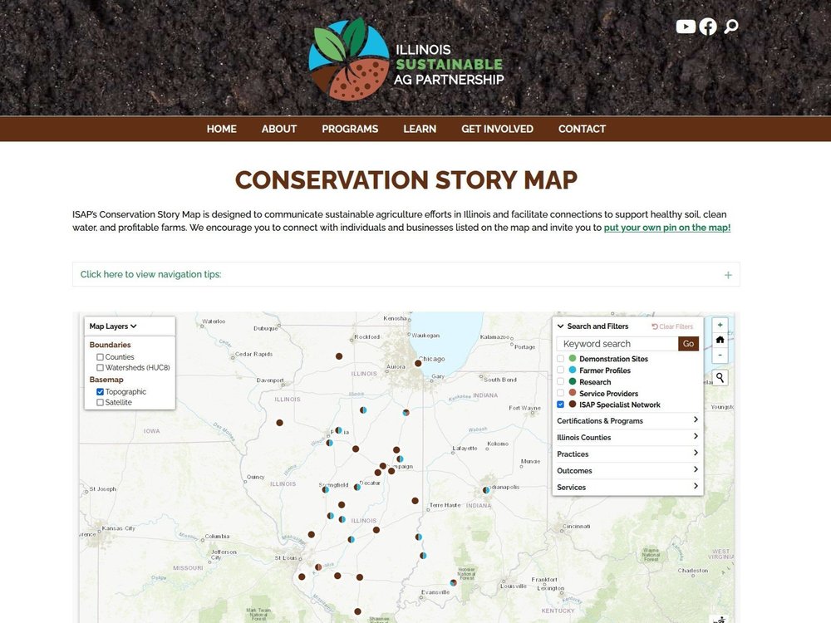Open the GET INVOLVED menu item
The width and height of the screenshot is (831, 623).
click(x=497, y=129)
